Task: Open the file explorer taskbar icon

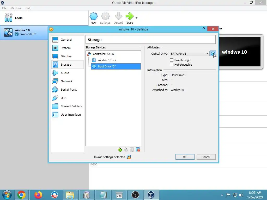Action: (70, 195)
